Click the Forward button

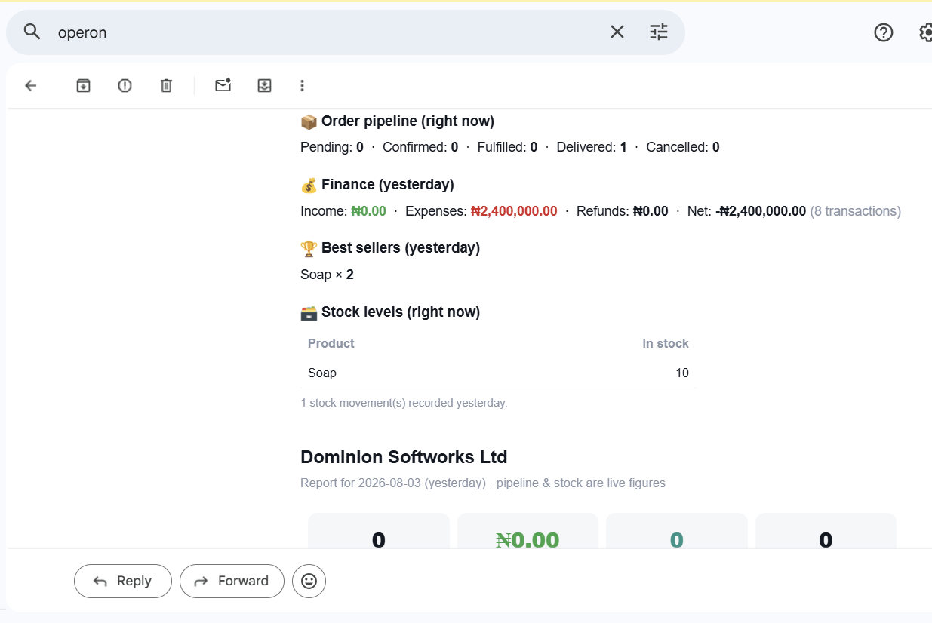232,581
